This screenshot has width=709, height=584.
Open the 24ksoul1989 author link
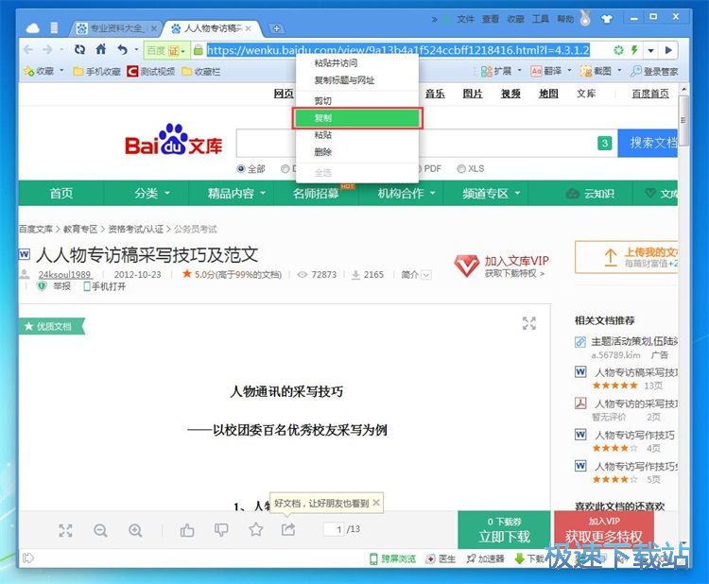(x=64, y=274)
